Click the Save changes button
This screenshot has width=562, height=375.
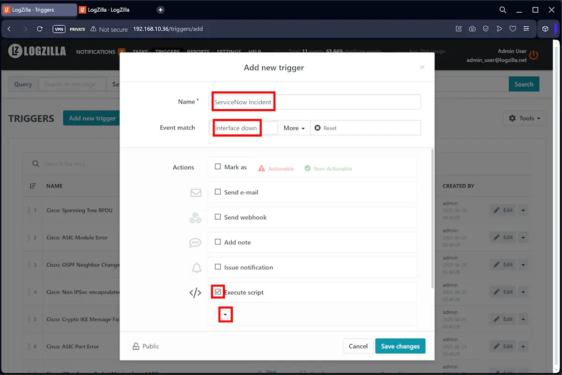point(400,346)
